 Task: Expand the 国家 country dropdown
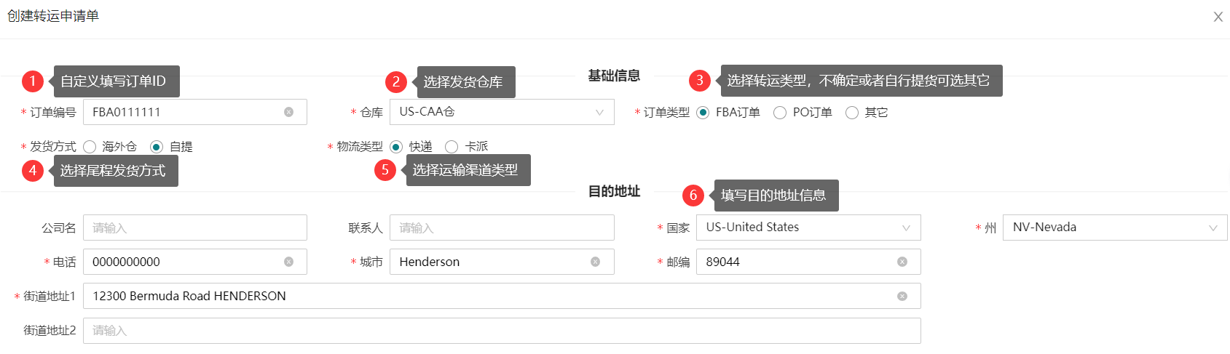tap(808, 228)
